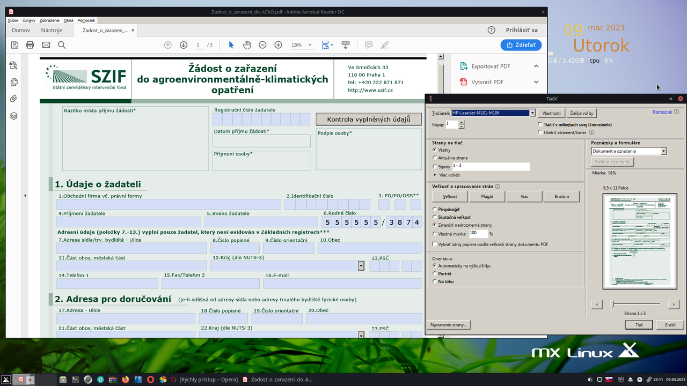
Task: Select Skutočná veľkosť radio button
Action: click(x=435, y=217)
